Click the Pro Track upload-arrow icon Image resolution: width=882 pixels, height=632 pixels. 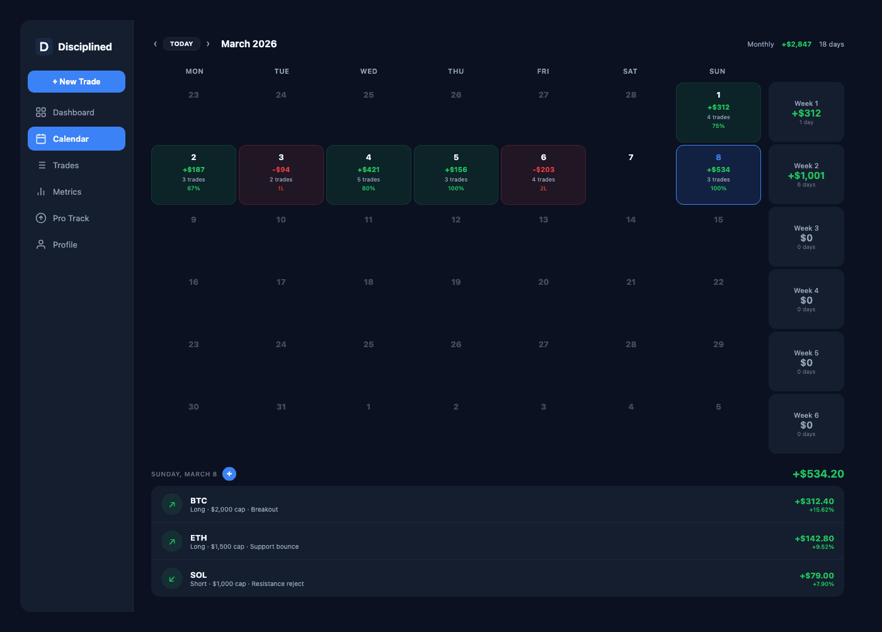(x=41, y=218)
